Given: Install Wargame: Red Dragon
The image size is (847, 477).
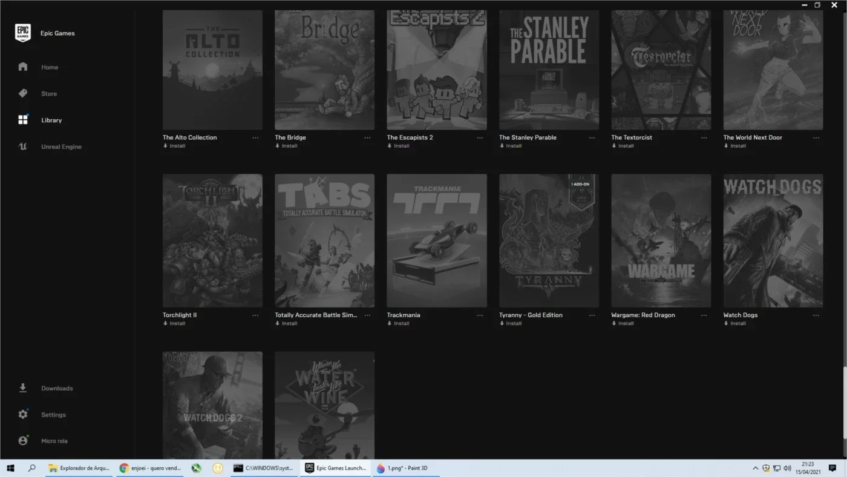Looking at the screenshot, I should click(623, 323).
